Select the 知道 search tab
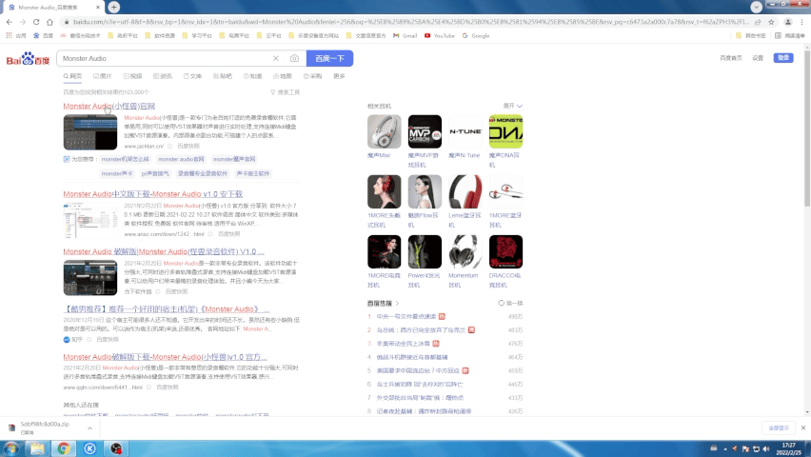 point(252,76)
